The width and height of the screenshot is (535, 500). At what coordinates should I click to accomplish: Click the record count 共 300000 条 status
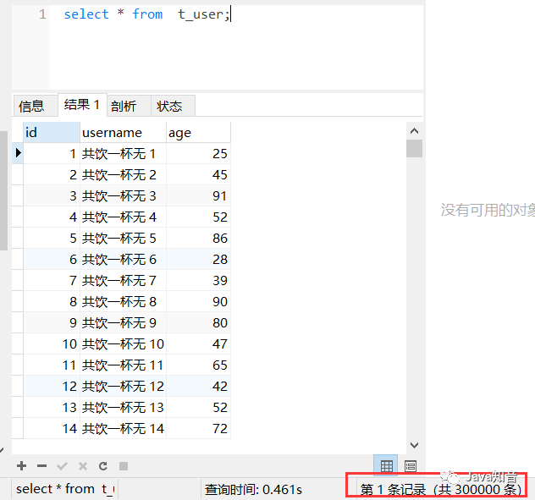[x=479, y=490]
